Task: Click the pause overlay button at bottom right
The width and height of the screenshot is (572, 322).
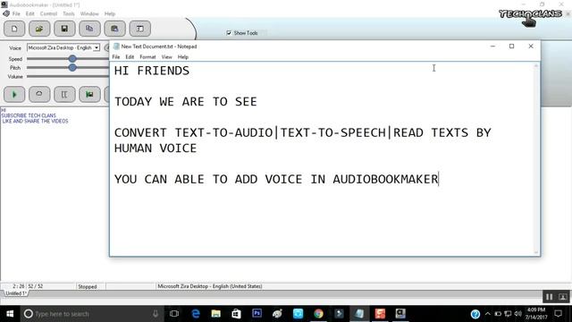Action: click(x=550, y=297)
